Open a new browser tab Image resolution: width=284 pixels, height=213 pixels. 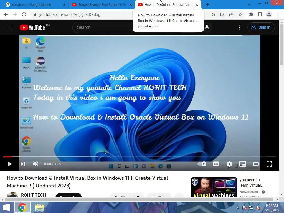[207, 5]
